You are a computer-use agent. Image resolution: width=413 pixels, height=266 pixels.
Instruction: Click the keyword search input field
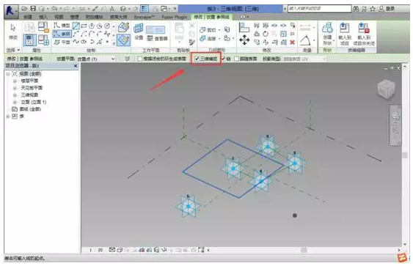[319, 9]
